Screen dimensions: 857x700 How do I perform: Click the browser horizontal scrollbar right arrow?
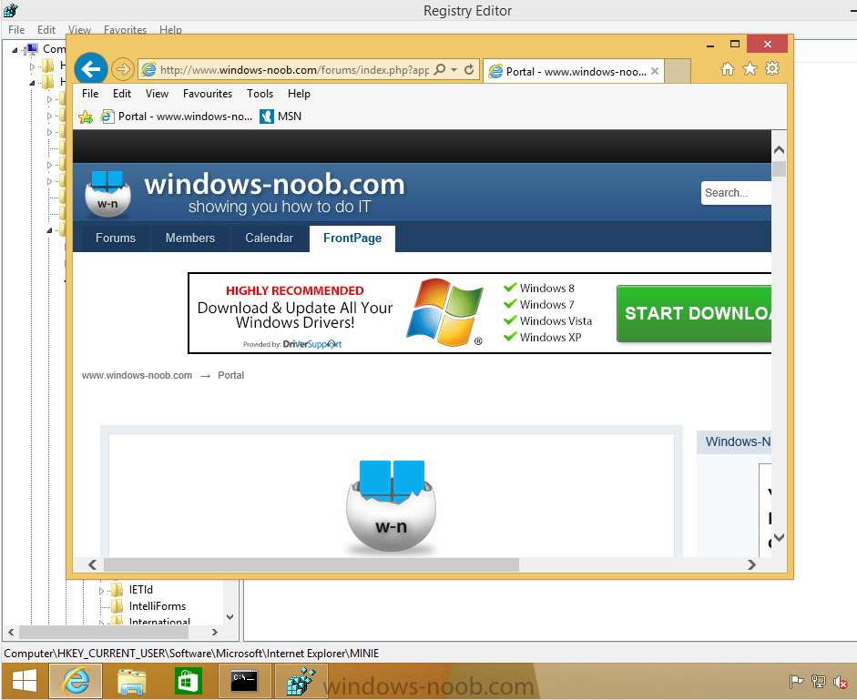click(752, 564)
